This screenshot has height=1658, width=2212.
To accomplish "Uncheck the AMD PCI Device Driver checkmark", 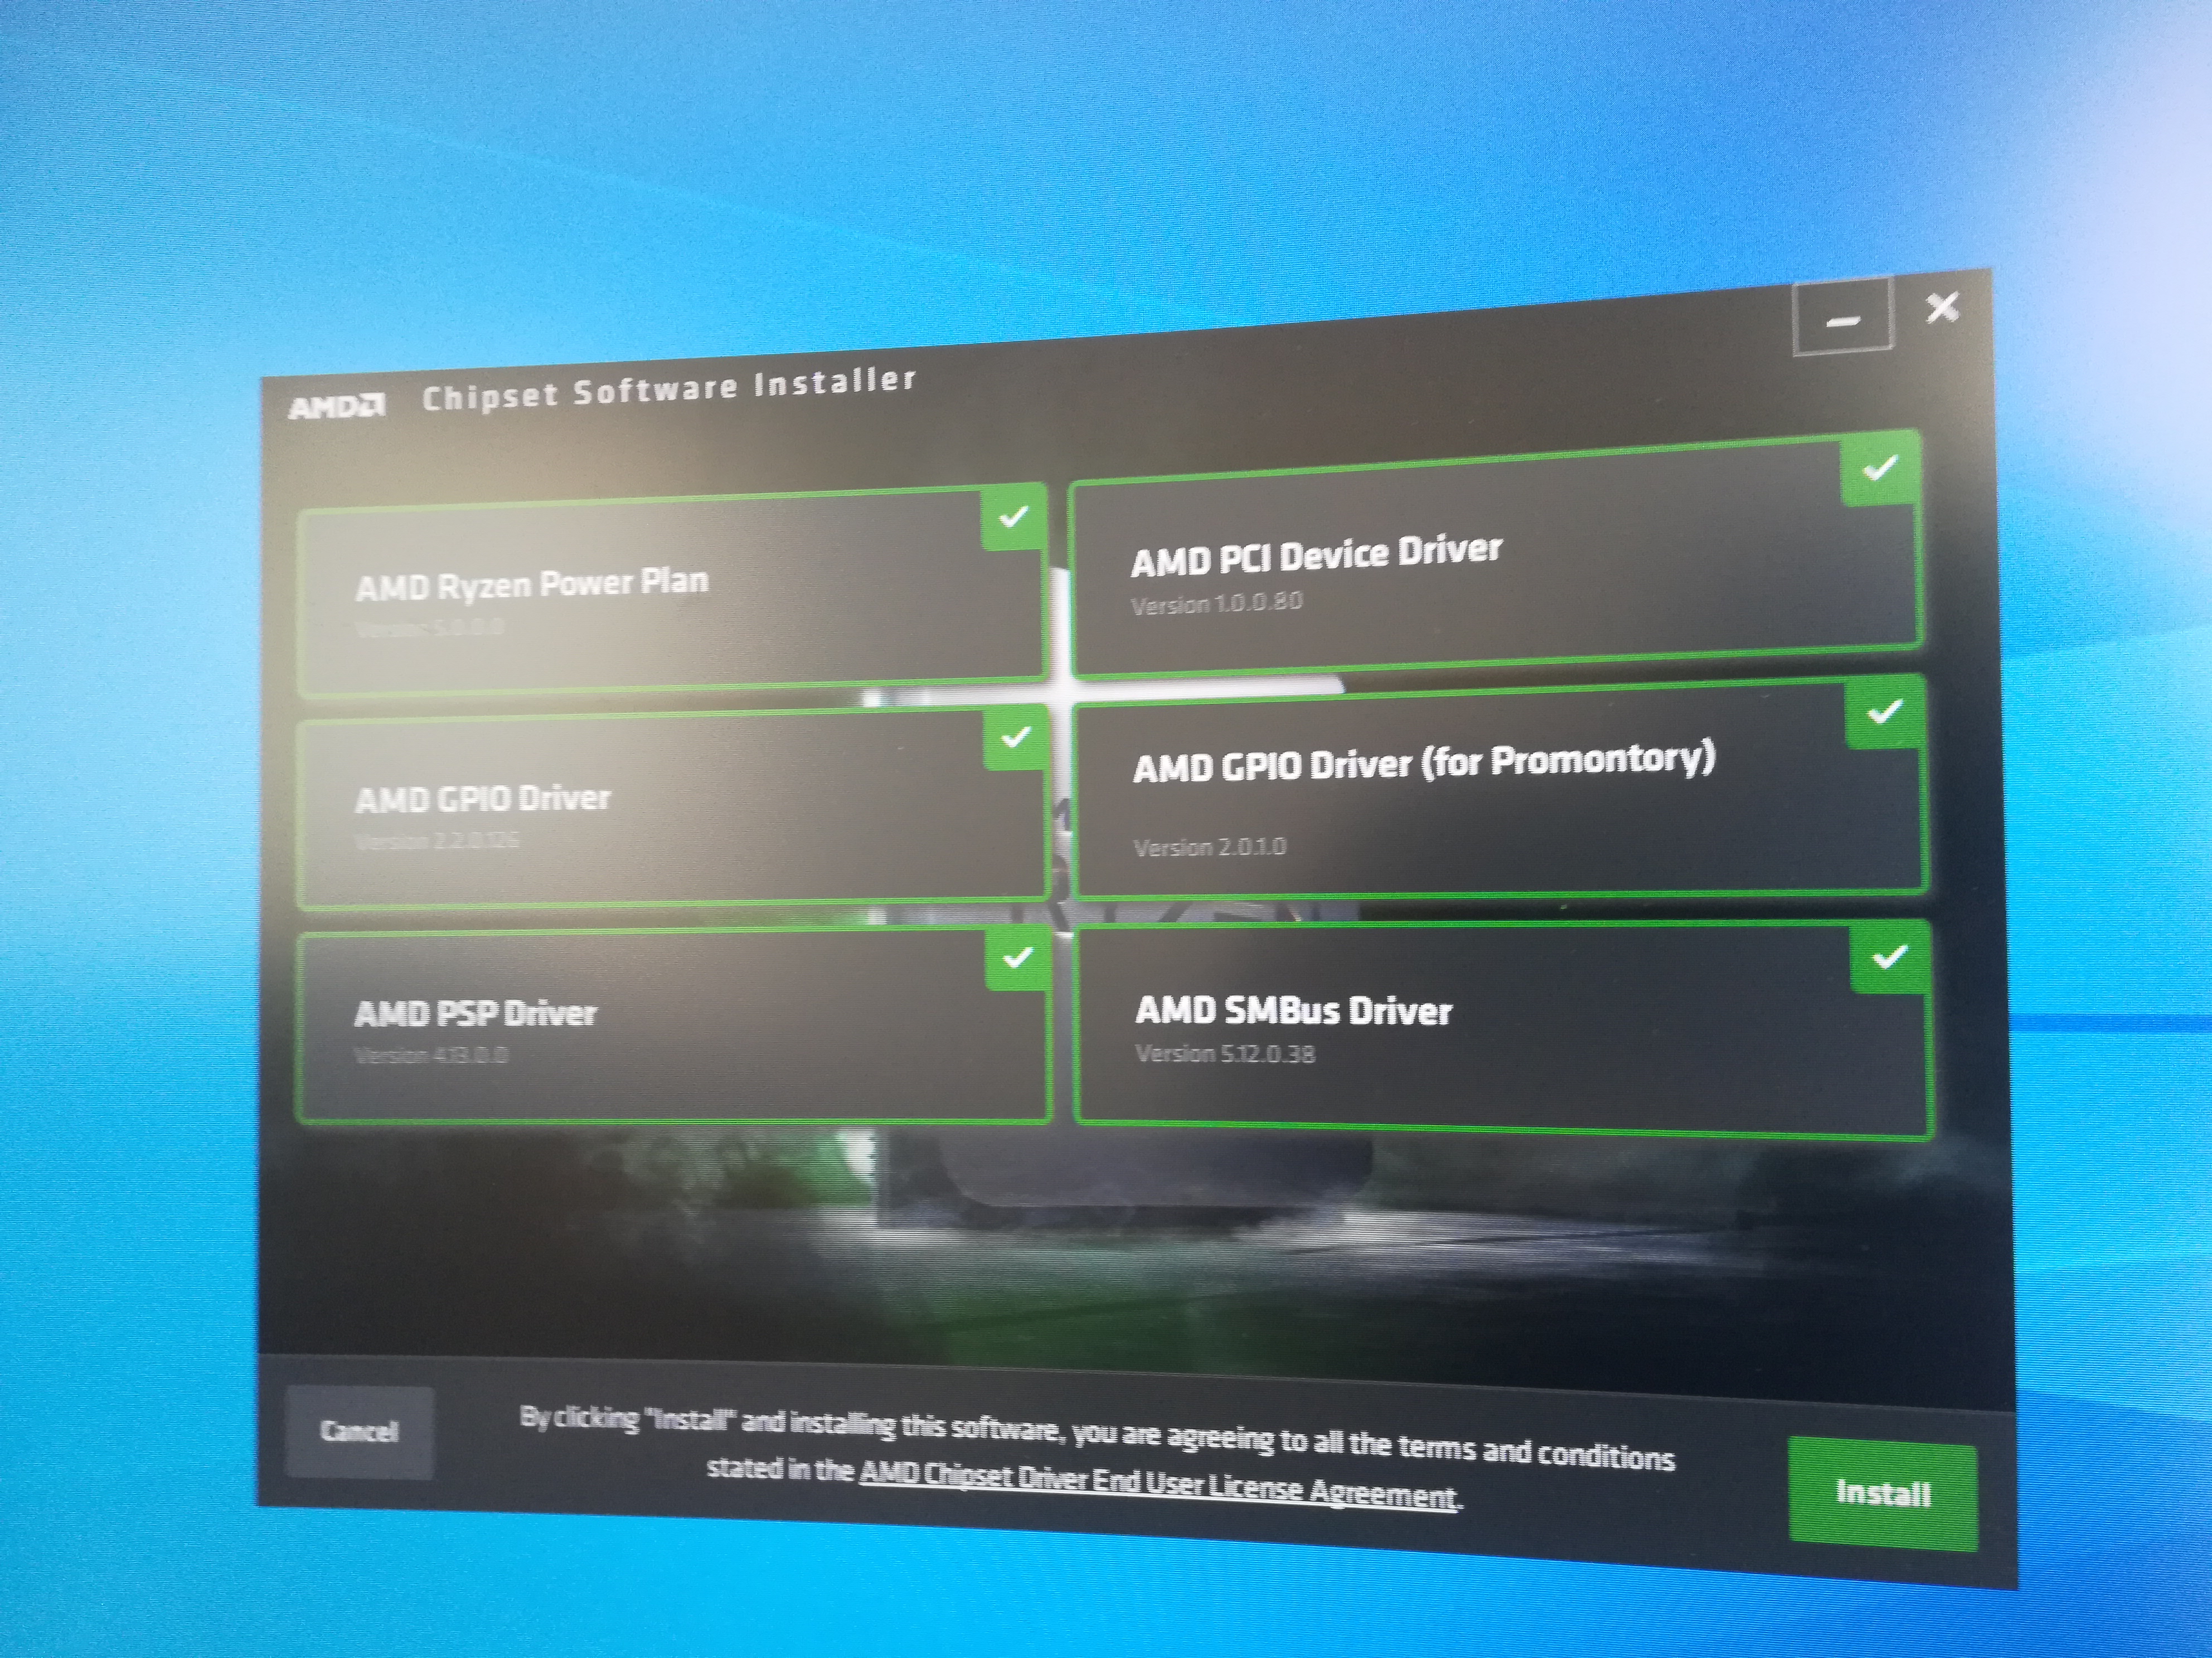I will (1881, 468).
